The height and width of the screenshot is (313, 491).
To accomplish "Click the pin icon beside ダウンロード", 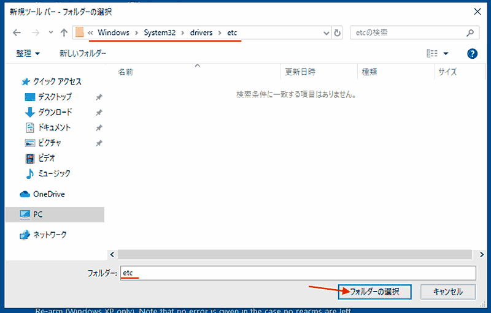I will 99,113.
